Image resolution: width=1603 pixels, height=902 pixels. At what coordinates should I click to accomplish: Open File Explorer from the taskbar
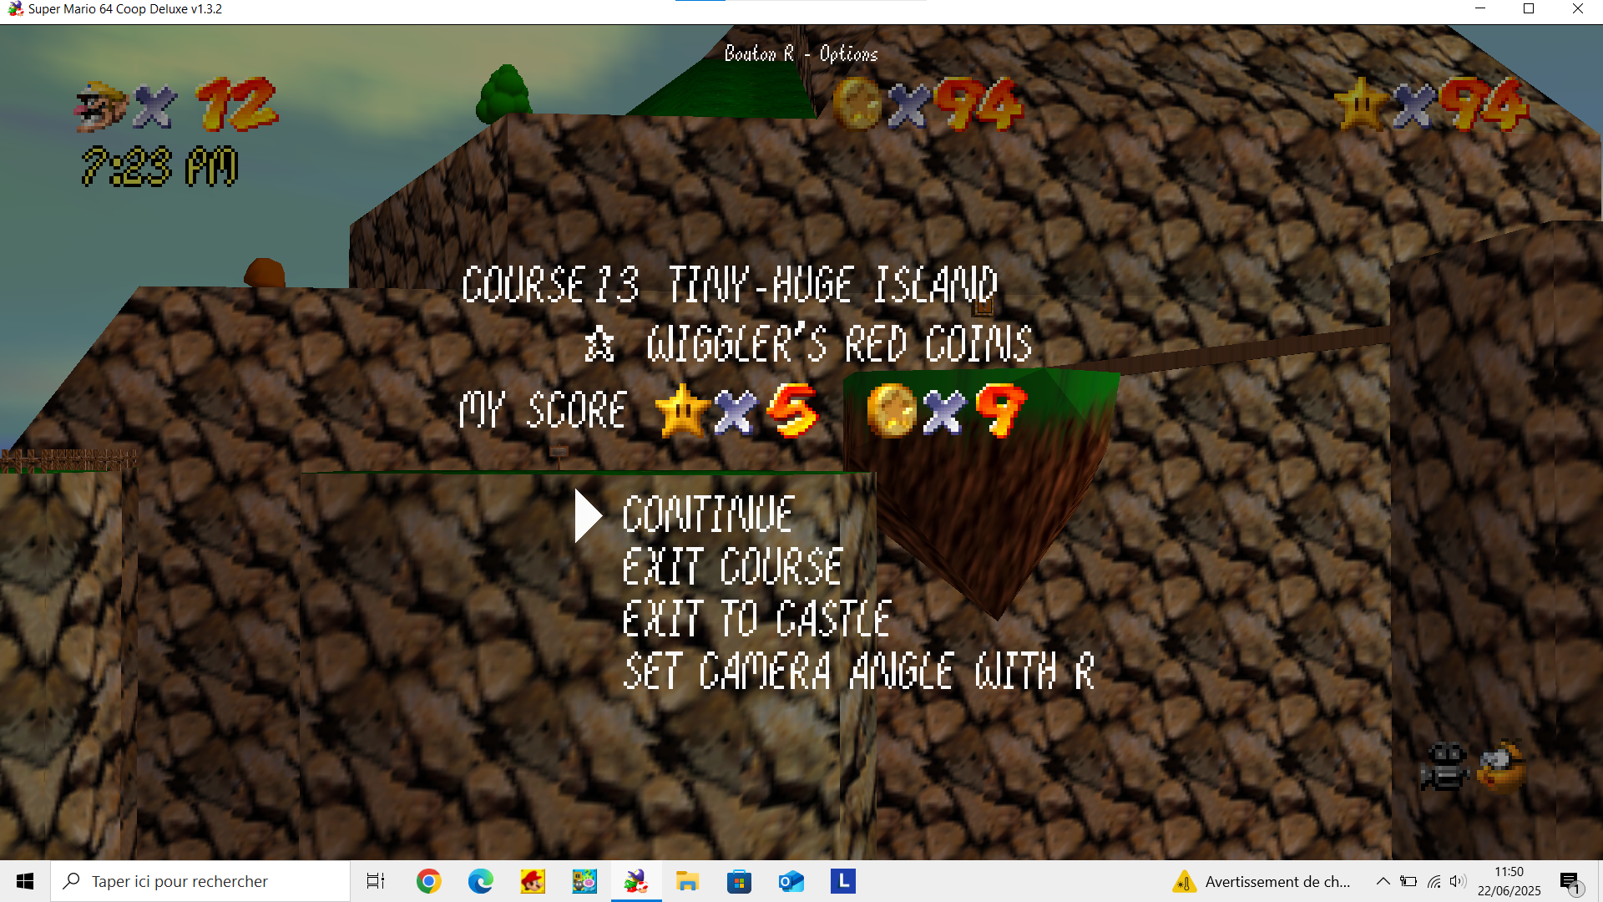(x=687, y=881)
